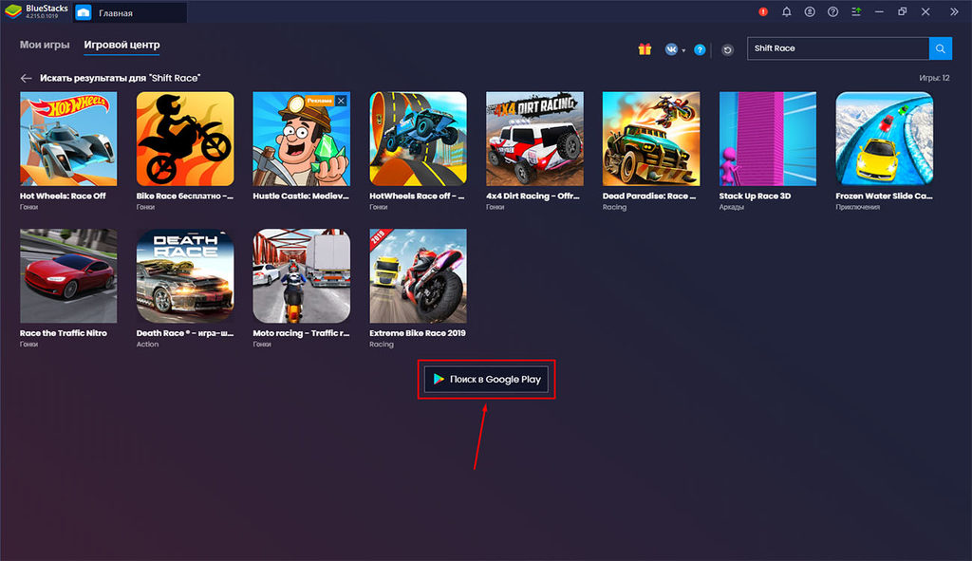Open the help question mark in title bar

(832, 11)
